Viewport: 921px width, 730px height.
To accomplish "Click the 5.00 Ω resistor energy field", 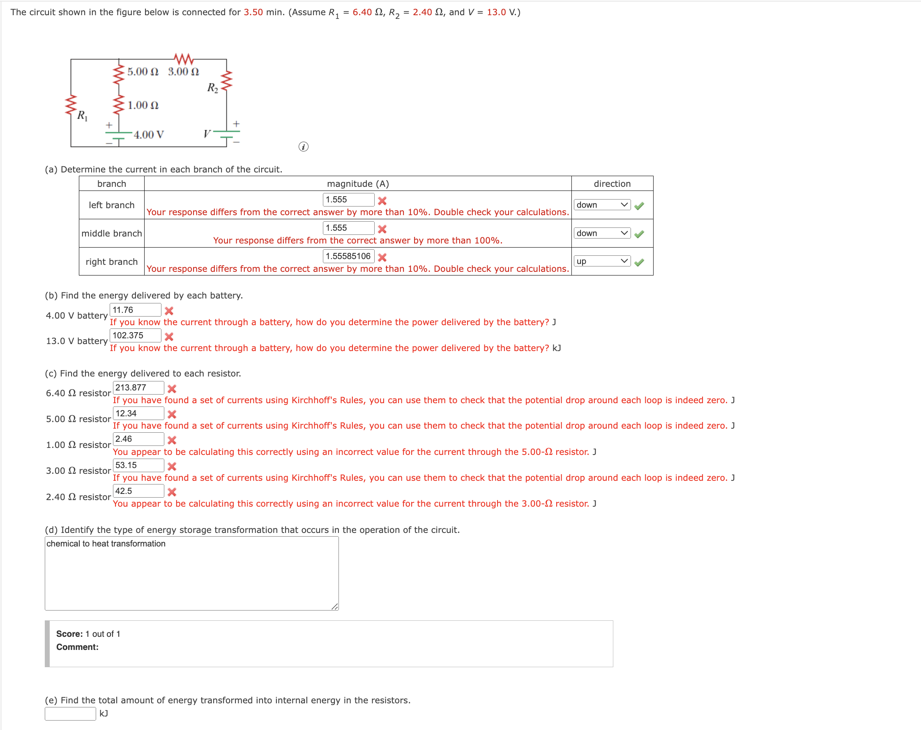I will [x=138, y=413].
